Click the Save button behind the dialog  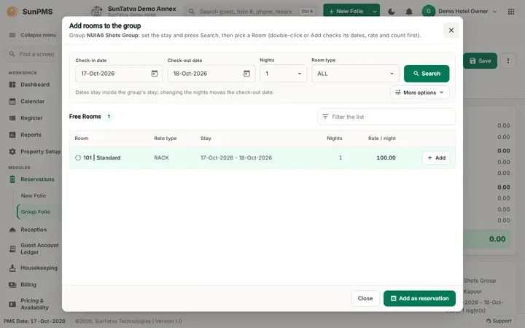click(x=480, y=60)
